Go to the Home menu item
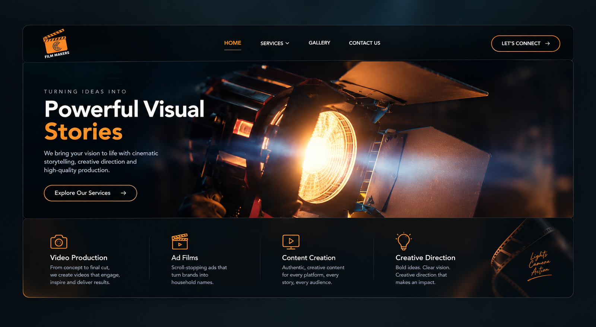The height and width of the screenshot is (327, 596). (x=232, y=43)
